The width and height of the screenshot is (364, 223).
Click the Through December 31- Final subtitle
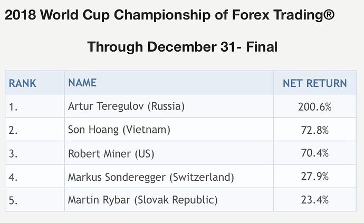point(182,46)
